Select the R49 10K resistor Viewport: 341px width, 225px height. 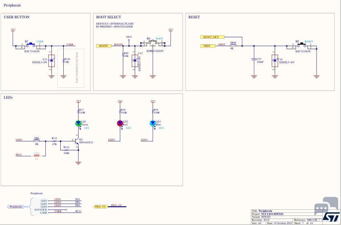click(x=123, y=55)
